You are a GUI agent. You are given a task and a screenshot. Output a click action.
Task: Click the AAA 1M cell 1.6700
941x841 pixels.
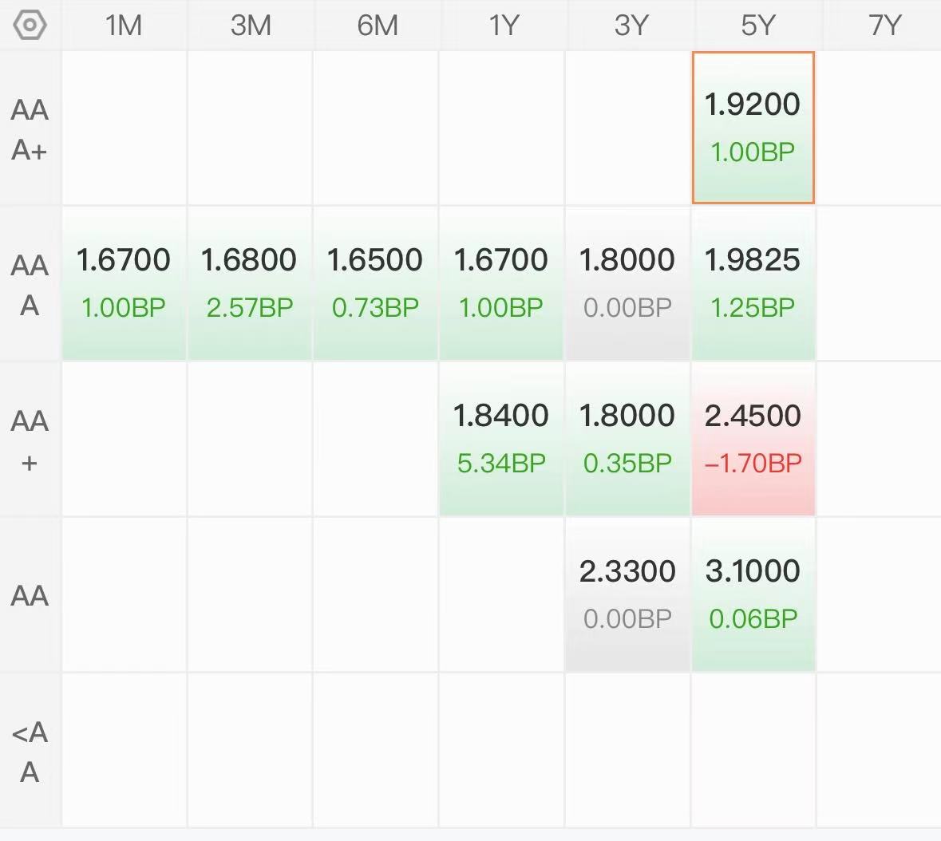pos(124,283)
